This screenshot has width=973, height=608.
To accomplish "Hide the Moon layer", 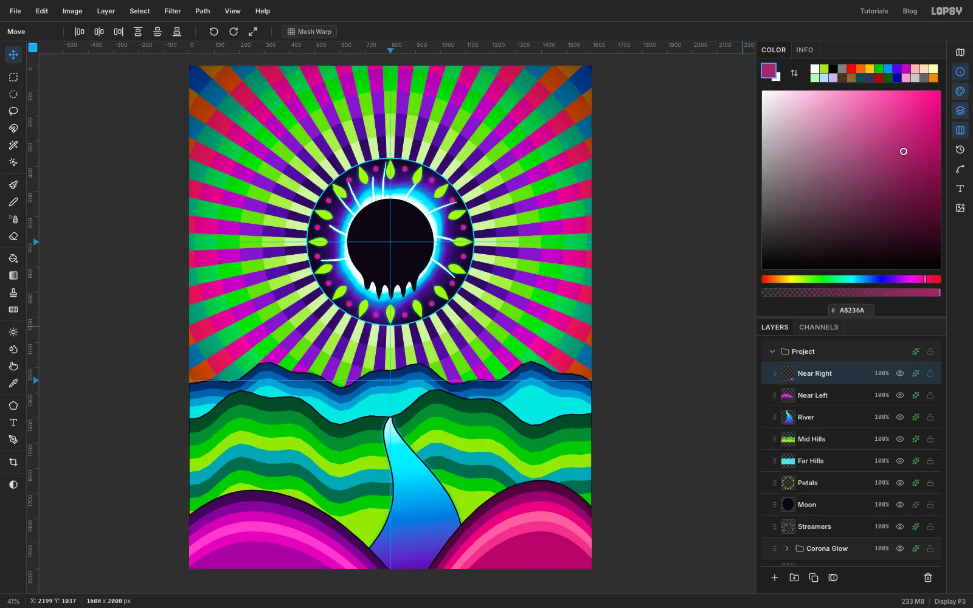I will point(900,505).
